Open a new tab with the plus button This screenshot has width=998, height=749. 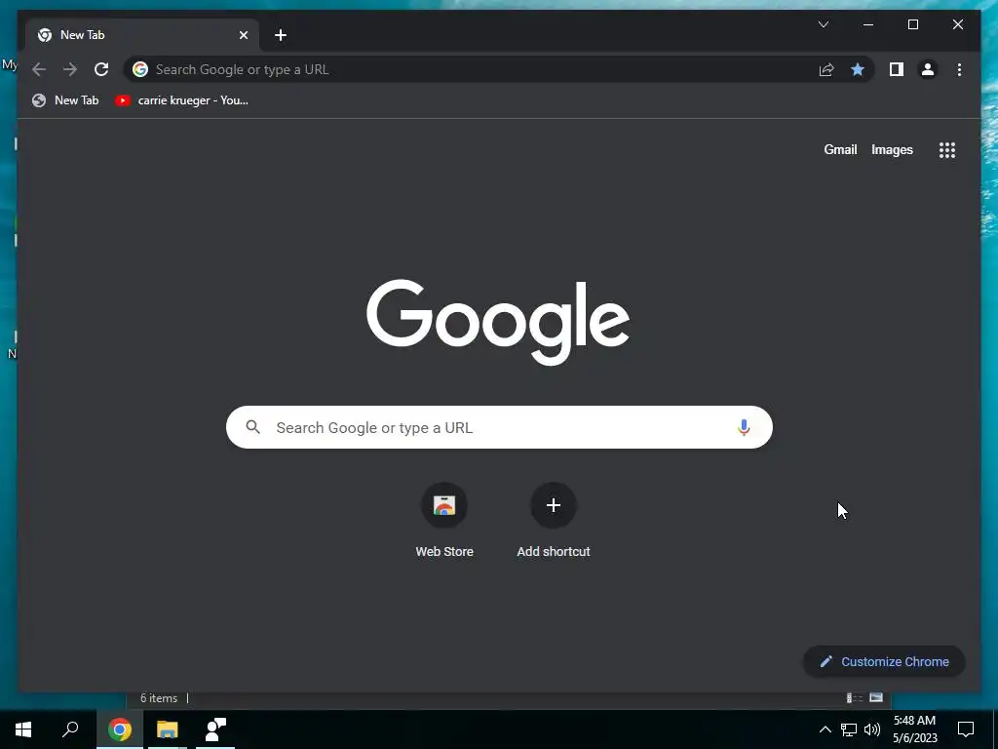(281, 35)
